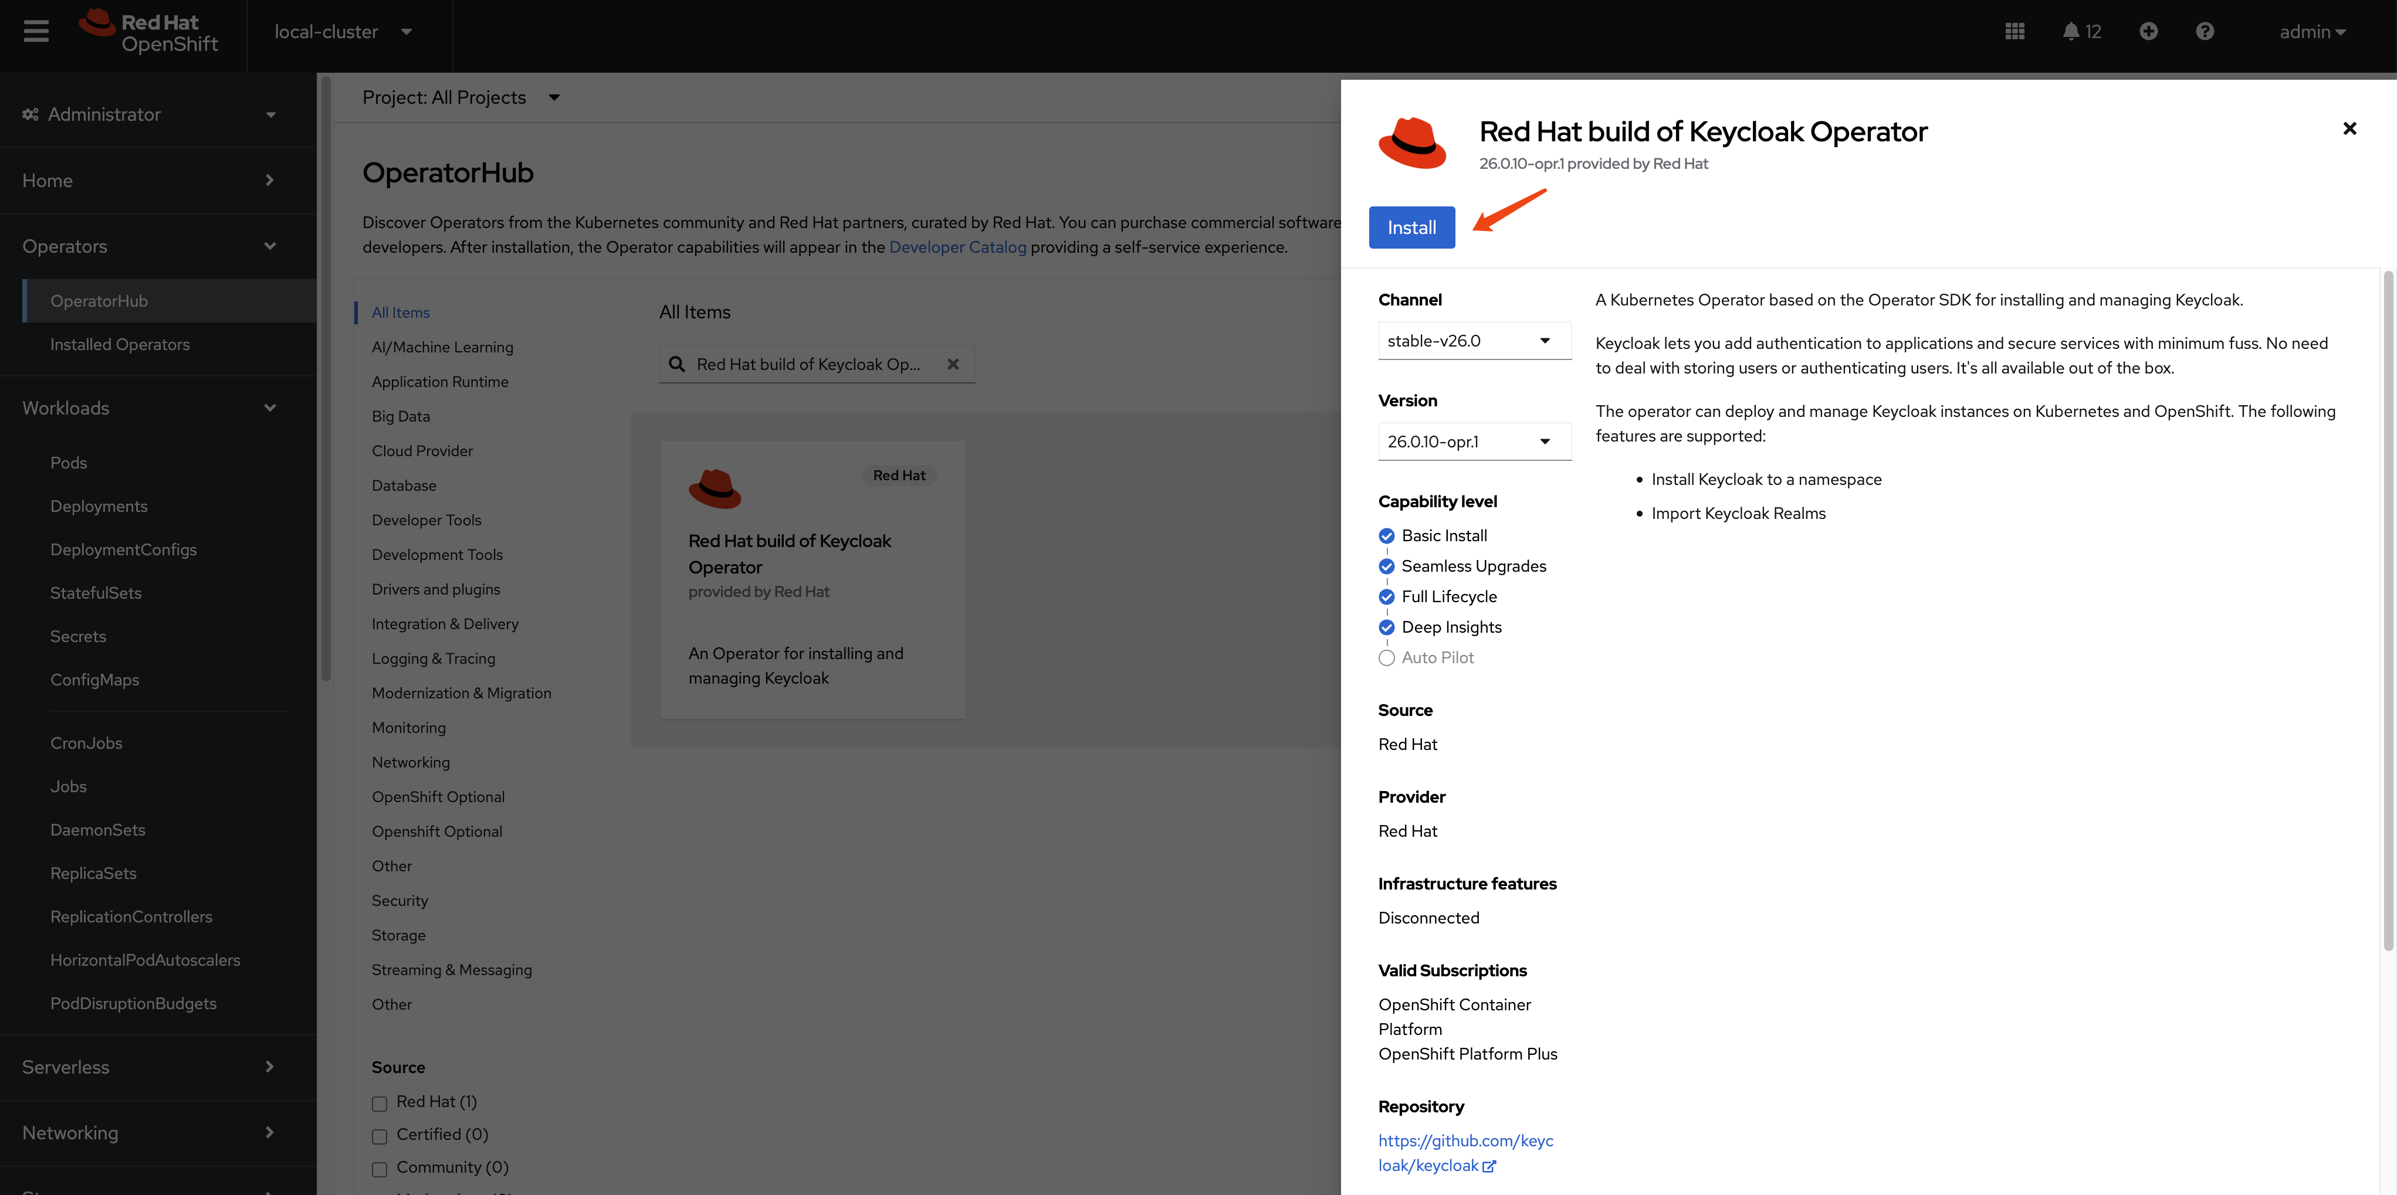Select the Security category filter
The width and height of the screenshot is (2397, 1195).
click(x=399, y=900)
